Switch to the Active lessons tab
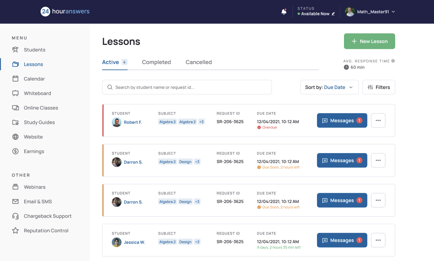 pyautogui.click(x=115, y=62)
